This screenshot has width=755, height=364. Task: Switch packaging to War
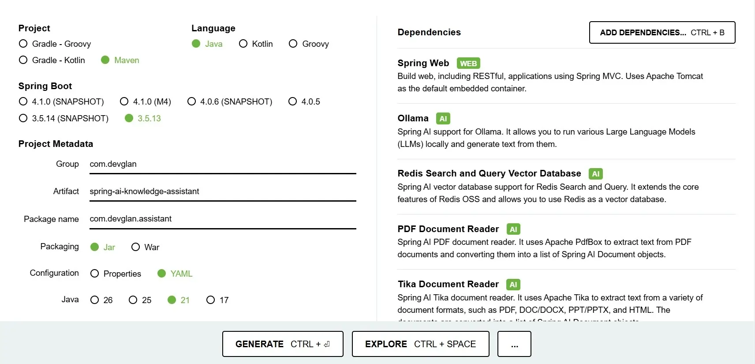[x=135, y=247]
